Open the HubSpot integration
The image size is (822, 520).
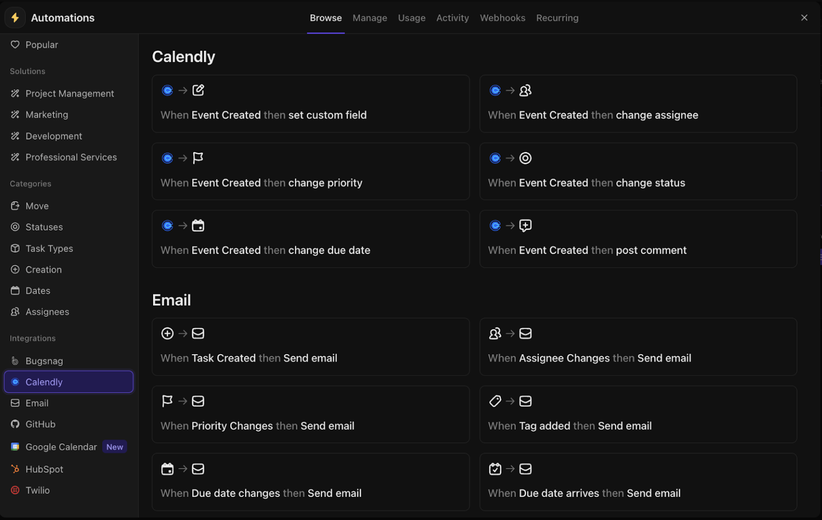point(43,469)
